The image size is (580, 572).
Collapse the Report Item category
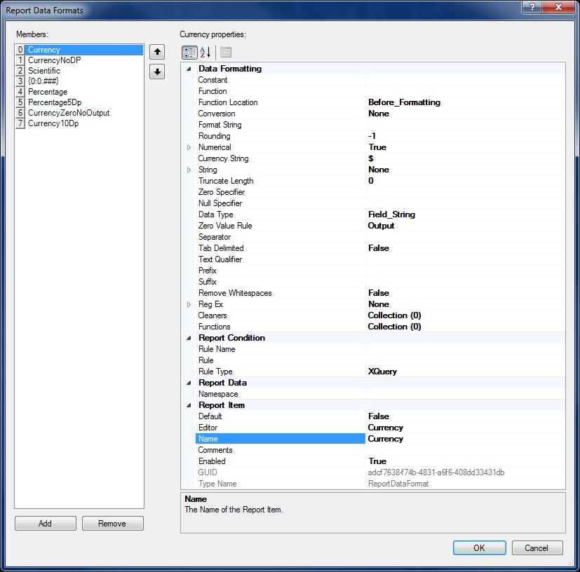(x=188, y=405)
